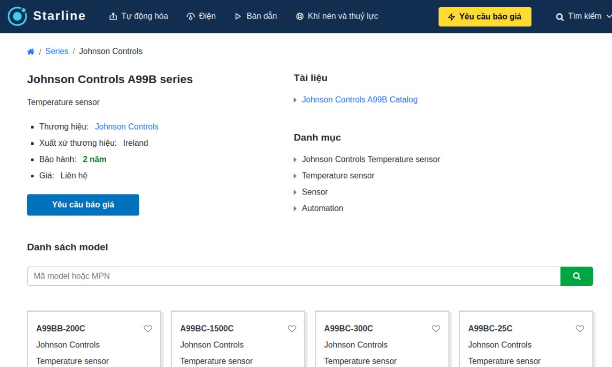Image resolution: width=612 pixels, height=367 pixels.
Task: Favorite the A99BC-300C model heart
Action: 436,329
